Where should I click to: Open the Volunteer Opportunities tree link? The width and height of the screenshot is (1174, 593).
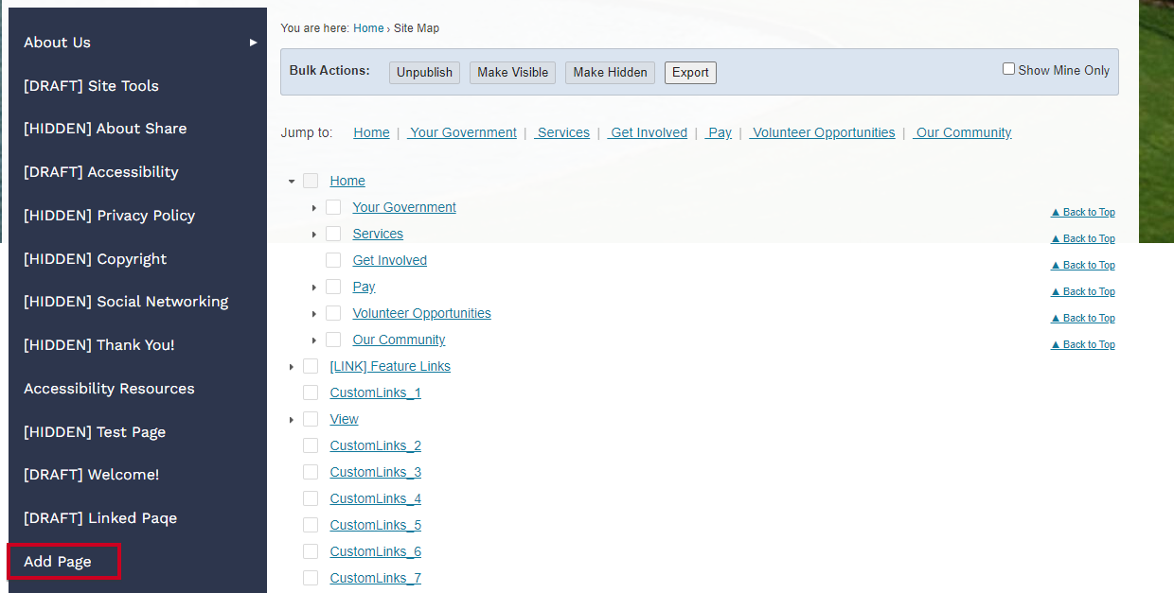(421, 313)
